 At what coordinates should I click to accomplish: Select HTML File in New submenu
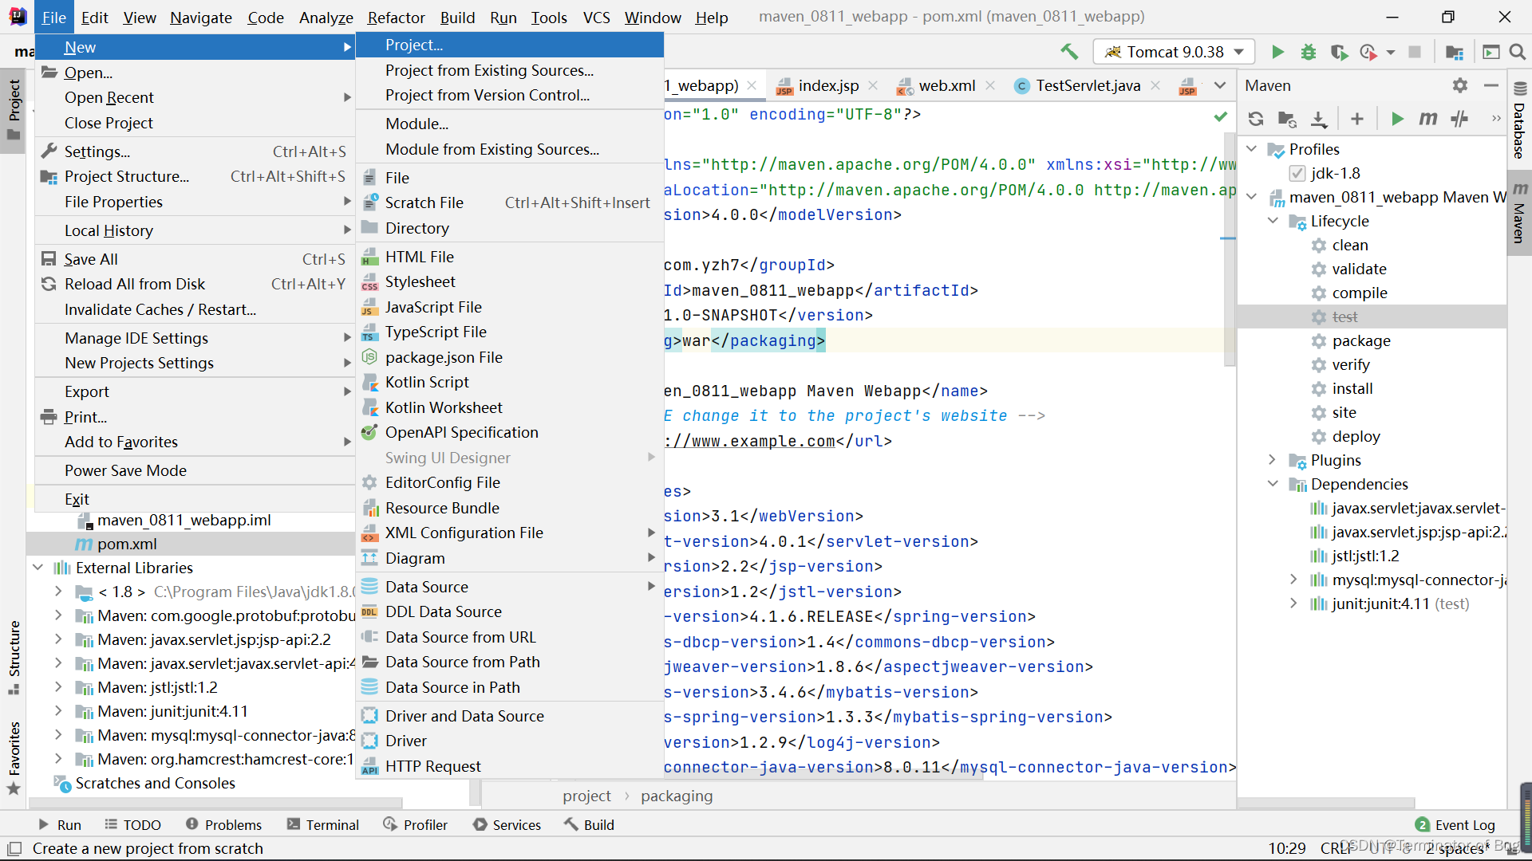(510, 257)
